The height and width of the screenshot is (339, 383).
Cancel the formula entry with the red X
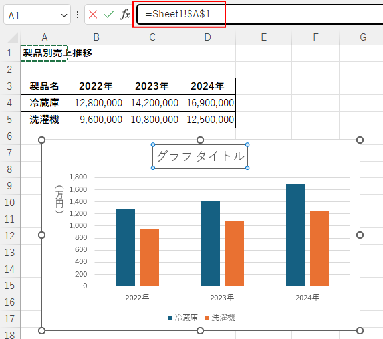[93, 15]
